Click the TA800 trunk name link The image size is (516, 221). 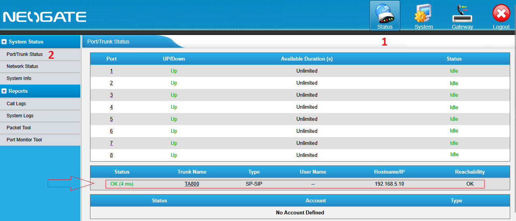[x=192, y=184]
